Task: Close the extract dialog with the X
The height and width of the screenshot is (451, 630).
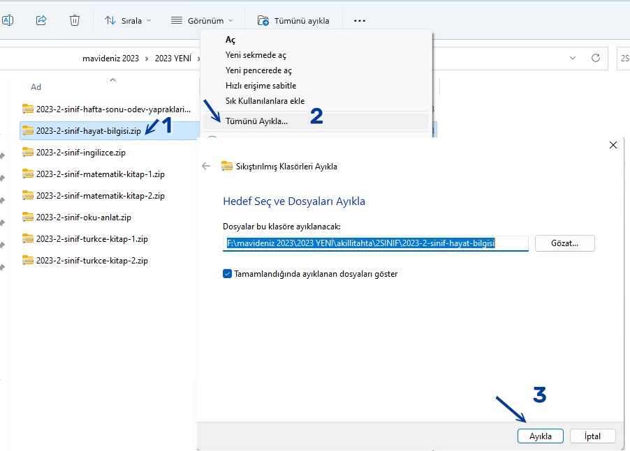Action: pos(613,145)
